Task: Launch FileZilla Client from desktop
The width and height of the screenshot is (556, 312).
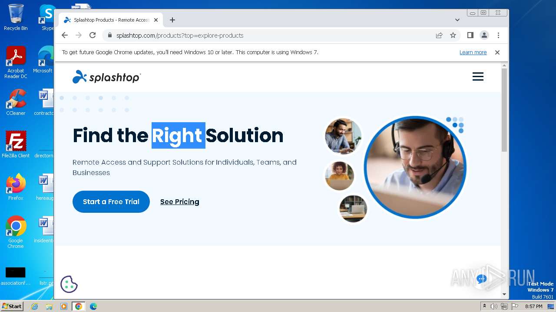Action: tap(16, 145)
